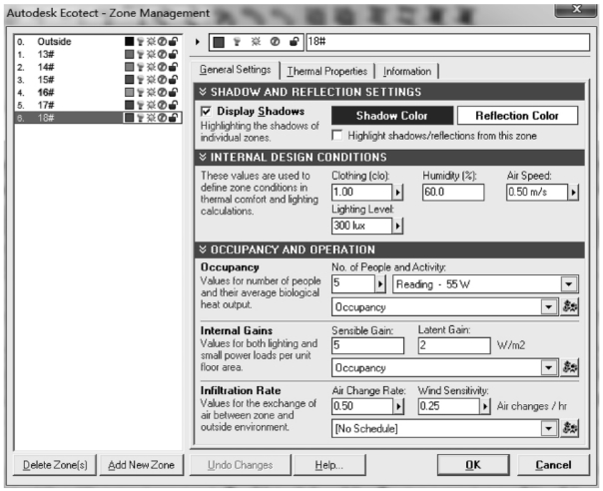
Task: Click the lock icon on zone 14# row
Action: tap(173, 67)
